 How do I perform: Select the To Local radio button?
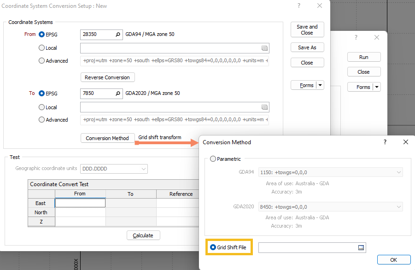click(42, 107)
